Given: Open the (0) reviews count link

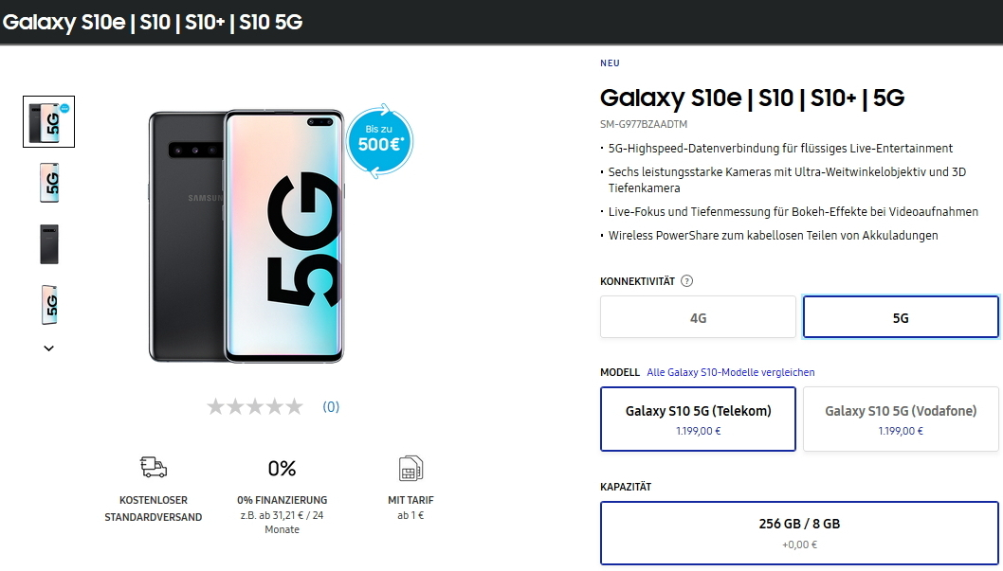Looking at the screenshot, I should [x=331, y=407].
